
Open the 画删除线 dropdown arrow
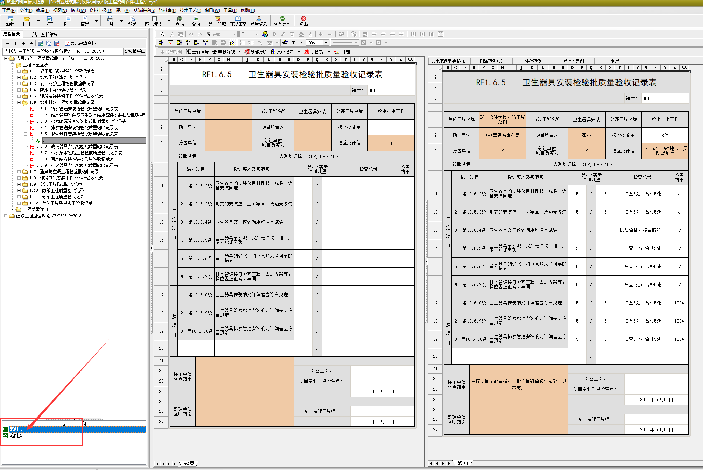[x=240, y=52]
